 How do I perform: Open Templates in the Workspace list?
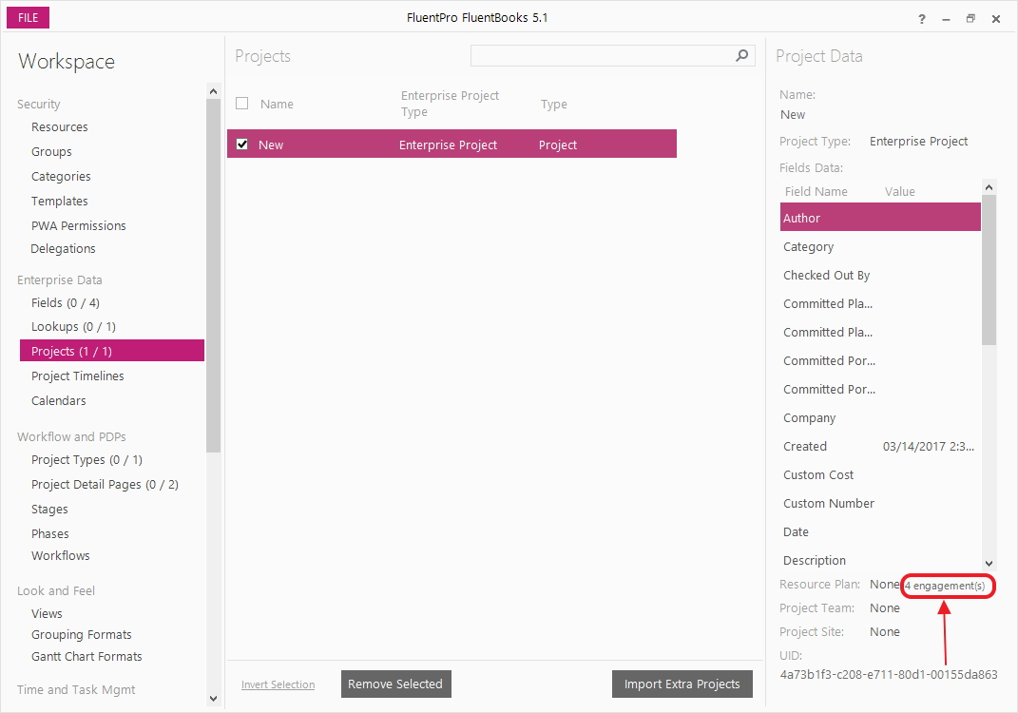[x=60, y=202]
